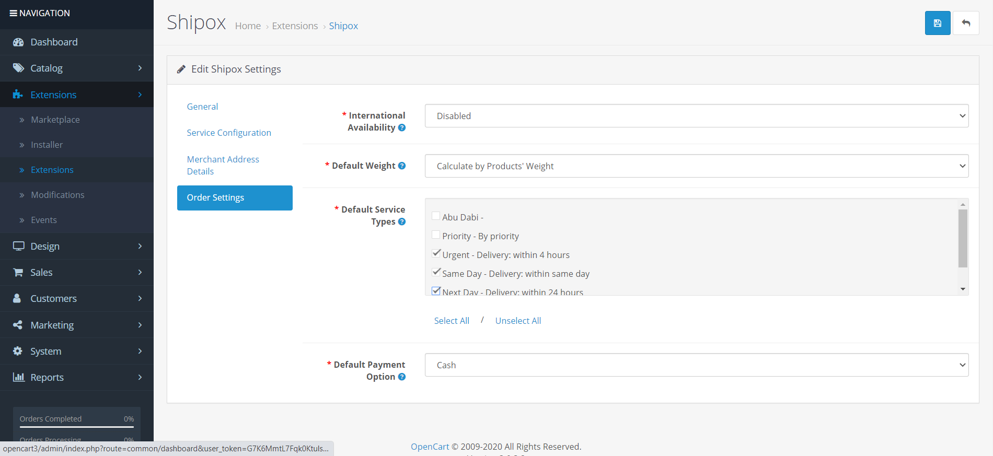Click help icon beside Default Service Types
This screenshot has height=456, width=993.
402,221
